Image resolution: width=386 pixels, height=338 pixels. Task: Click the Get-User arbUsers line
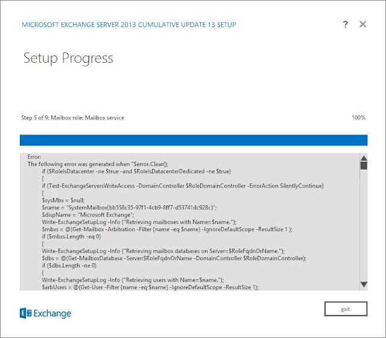point(150,287)
